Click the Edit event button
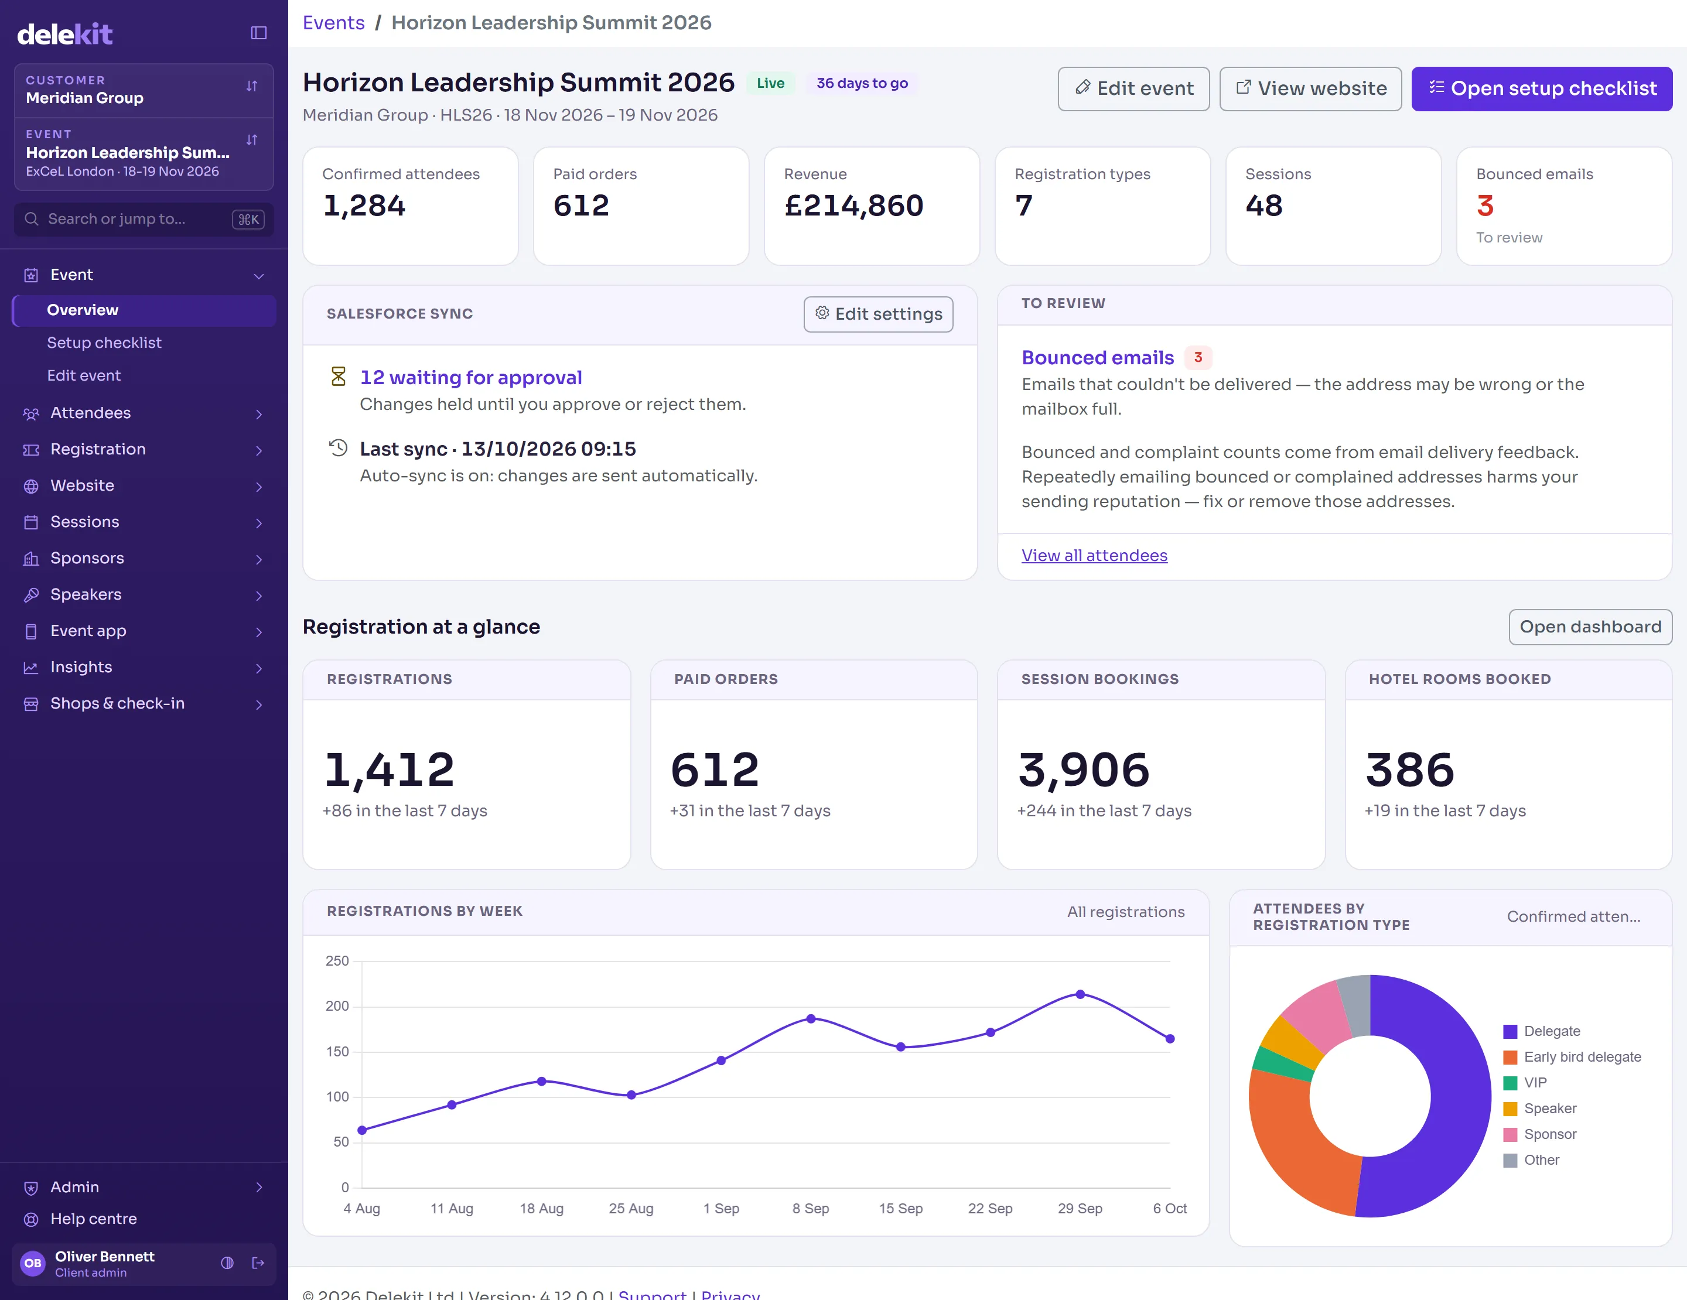 coord(1133,89)
